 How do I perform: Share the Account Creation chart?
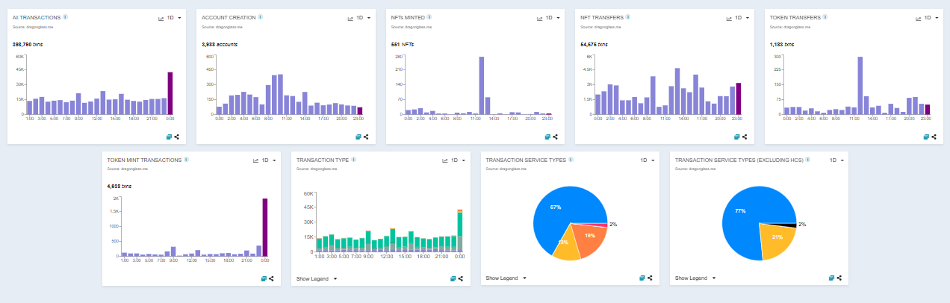pyautogui.click(x=366, y=137)
